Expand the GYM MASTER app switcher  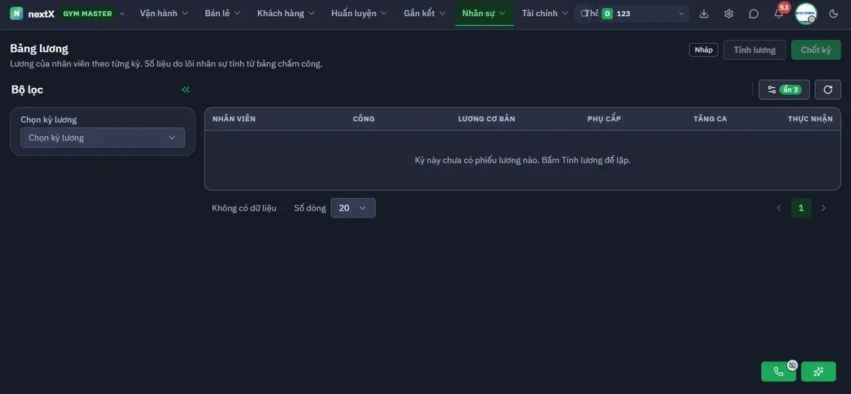pos(92,13)
